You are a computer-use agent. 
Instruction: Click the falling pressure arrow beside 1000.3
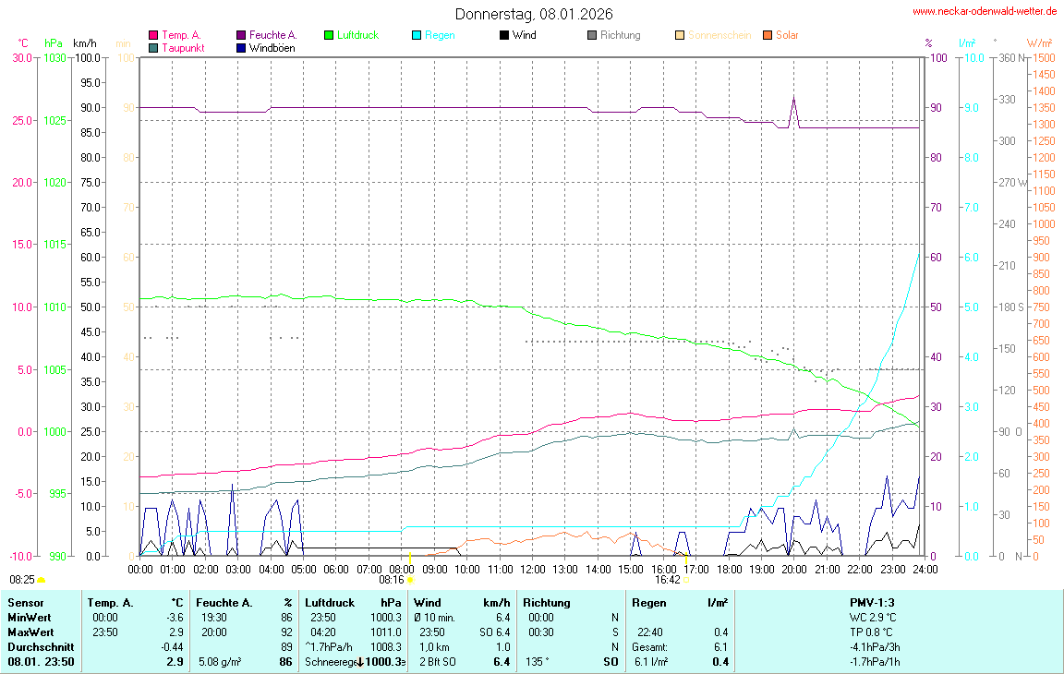[x=361, y=662]
